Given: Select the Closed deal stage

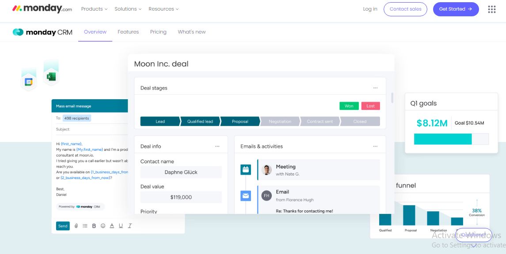Looking at the screenshot, I should click(x=360, y=121).
